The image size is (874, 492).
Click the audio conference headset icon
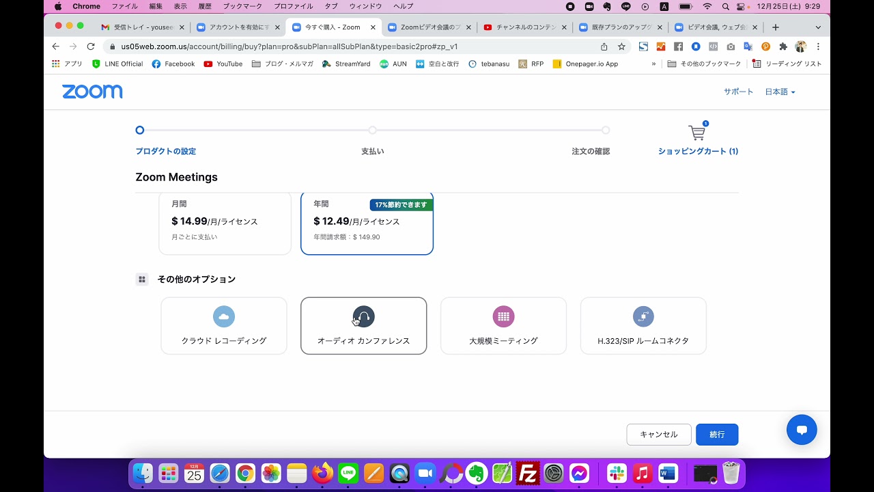(364, 316)
